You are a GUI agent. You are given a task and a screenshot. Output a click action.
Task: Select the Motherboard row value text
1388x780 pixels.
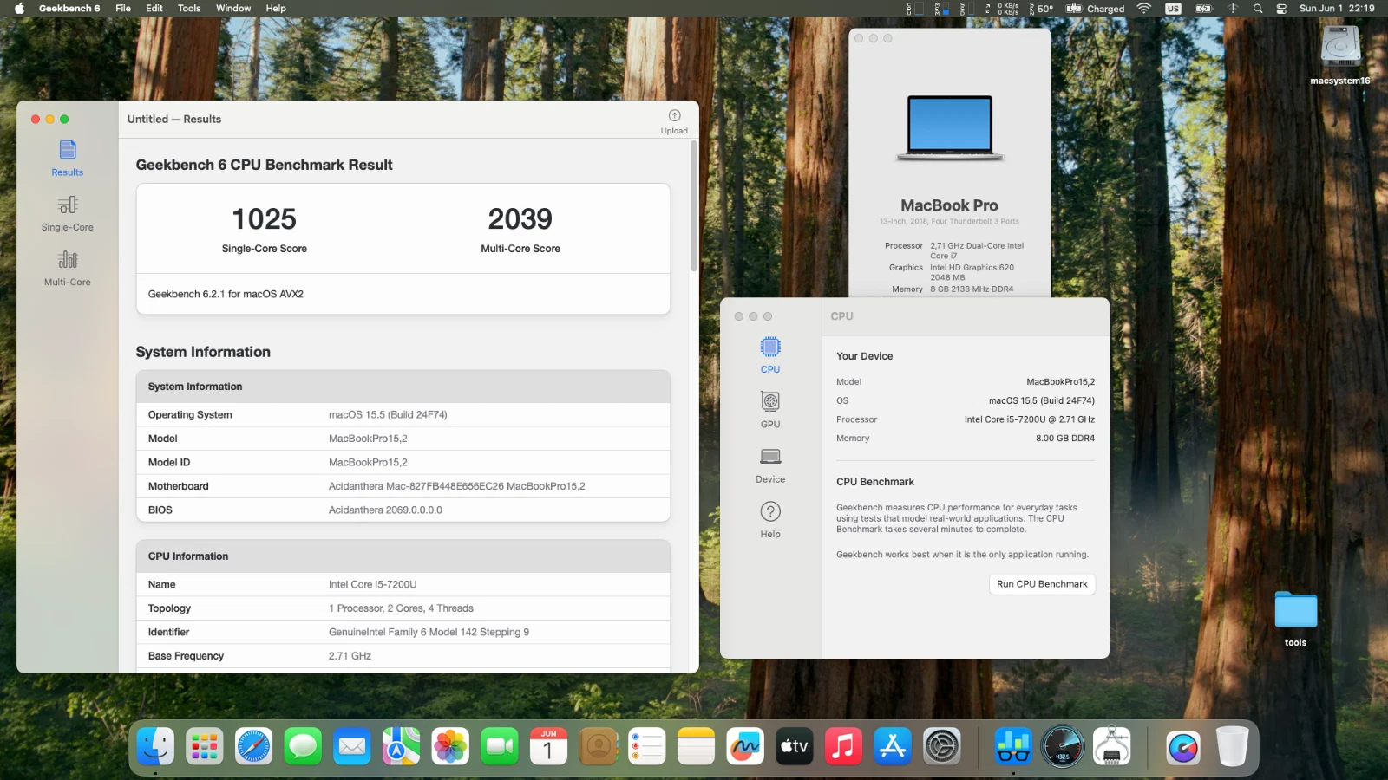456,486
